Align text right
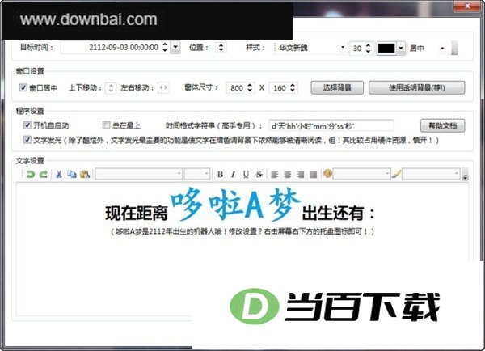Image resolution: width=485 pixels, height=351 pixels. [301, 175]
